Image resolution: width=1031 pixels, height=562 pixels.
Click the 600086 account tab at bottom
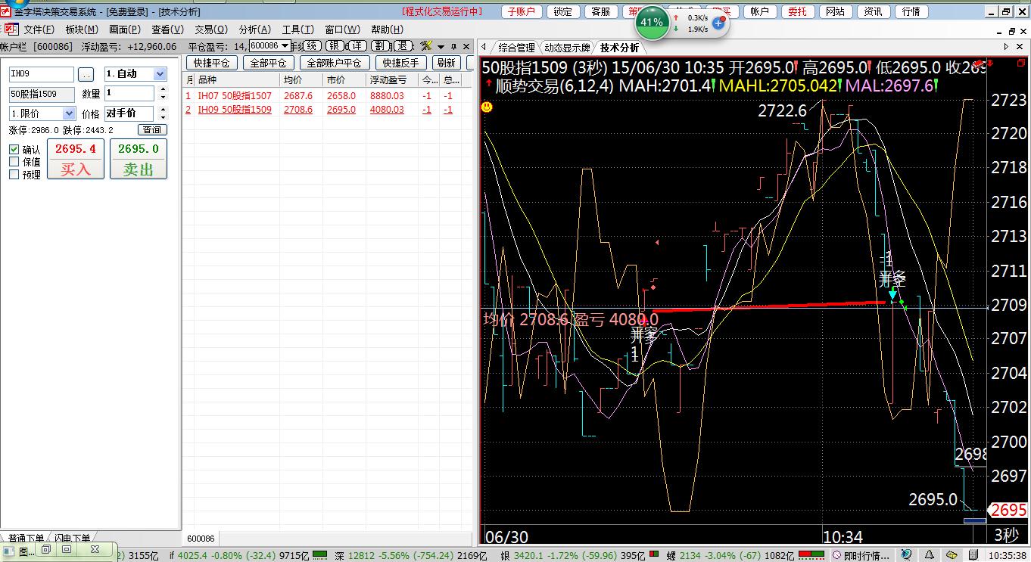[x=201, y=539]
